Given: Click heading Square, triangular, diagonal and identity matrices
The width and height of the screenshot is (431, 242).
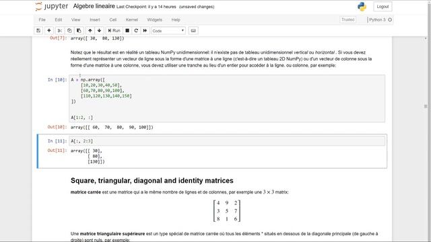Looking at the screenshot, I should 152,181.
